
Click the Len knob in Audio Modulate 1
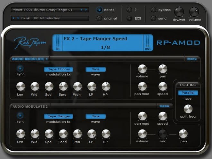click(21, 86)
